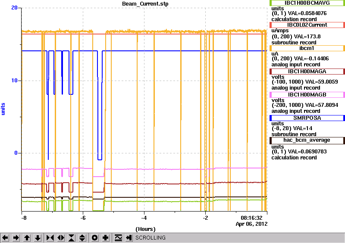Click the VAL=0.0690783 readout
The image size is (345, 243).
pos(307,152)
